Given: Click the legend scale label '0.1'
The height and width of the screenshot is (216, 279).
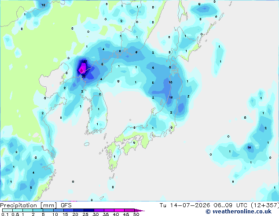Looking at the screenshot, I should (5, 214).
